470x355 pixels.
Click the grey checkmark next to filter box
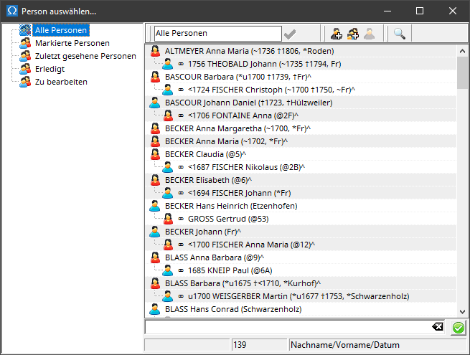coord(290,33)
